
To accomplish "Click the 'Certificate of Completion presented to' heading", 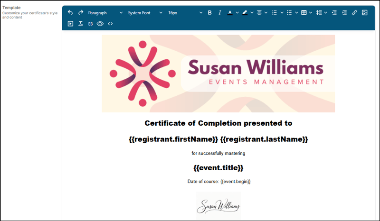I will click(218, 123).
